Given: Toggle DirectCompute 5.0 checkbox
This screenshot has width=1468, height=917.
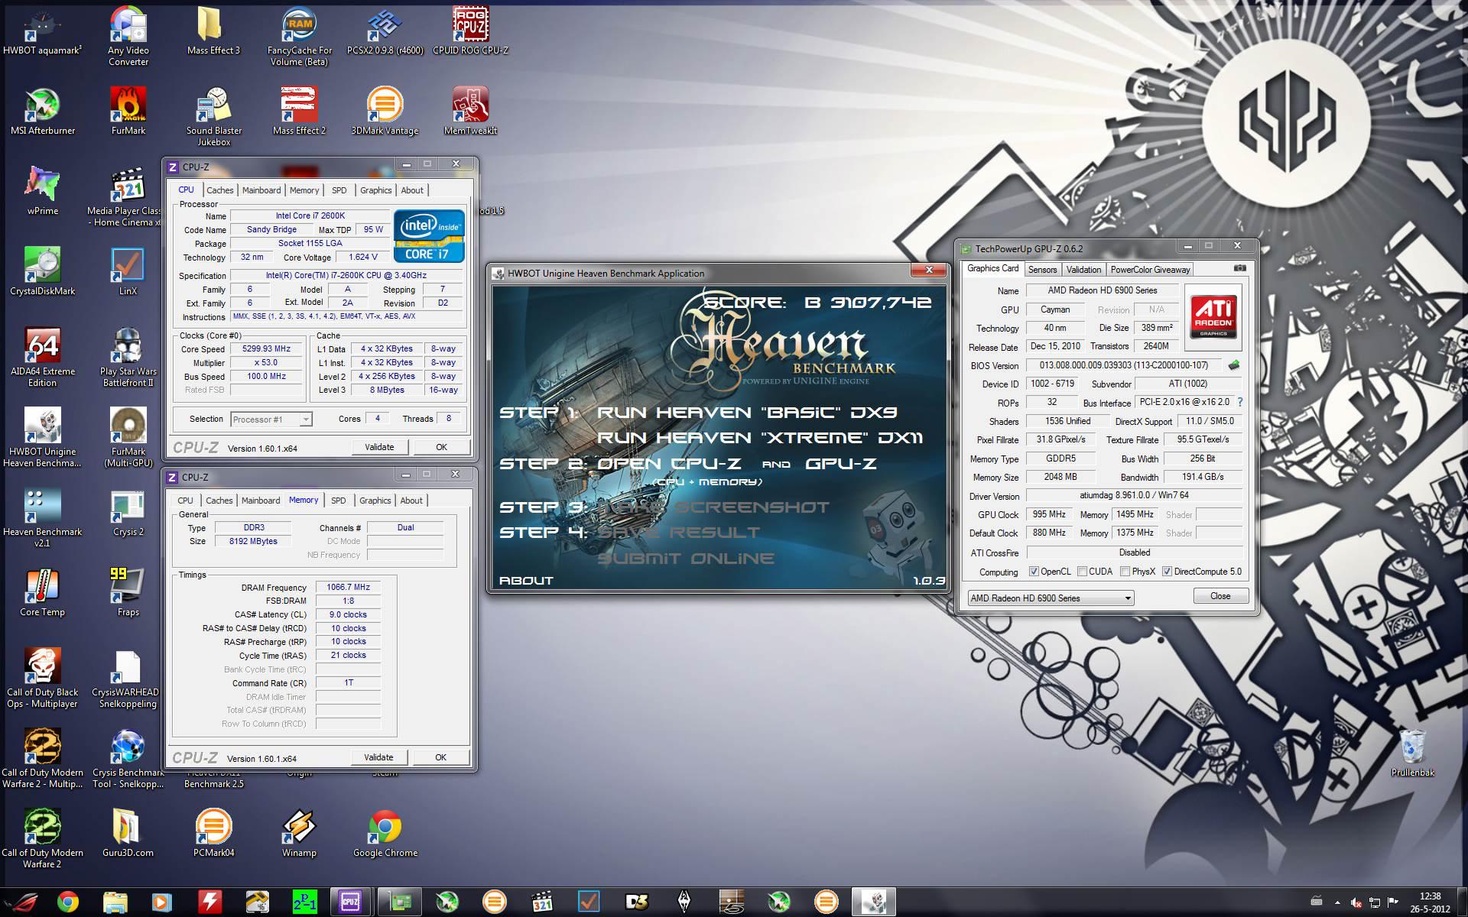Looking at the screenshot, I should [1167, 572].
